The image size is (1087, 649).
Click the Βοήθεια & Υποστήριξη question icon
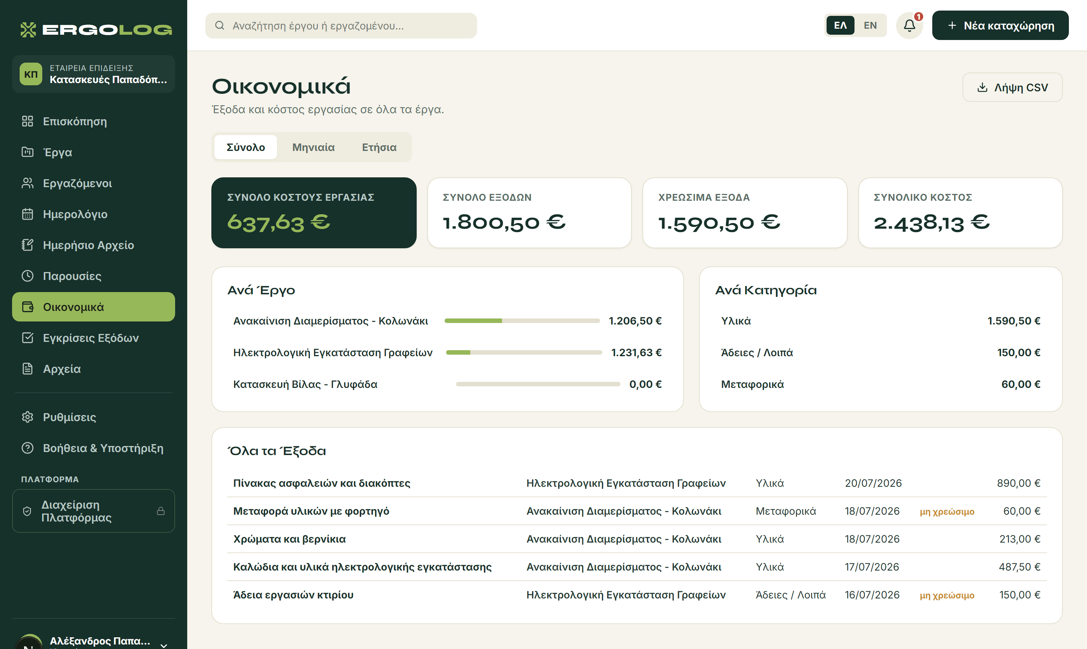point(28,448)
